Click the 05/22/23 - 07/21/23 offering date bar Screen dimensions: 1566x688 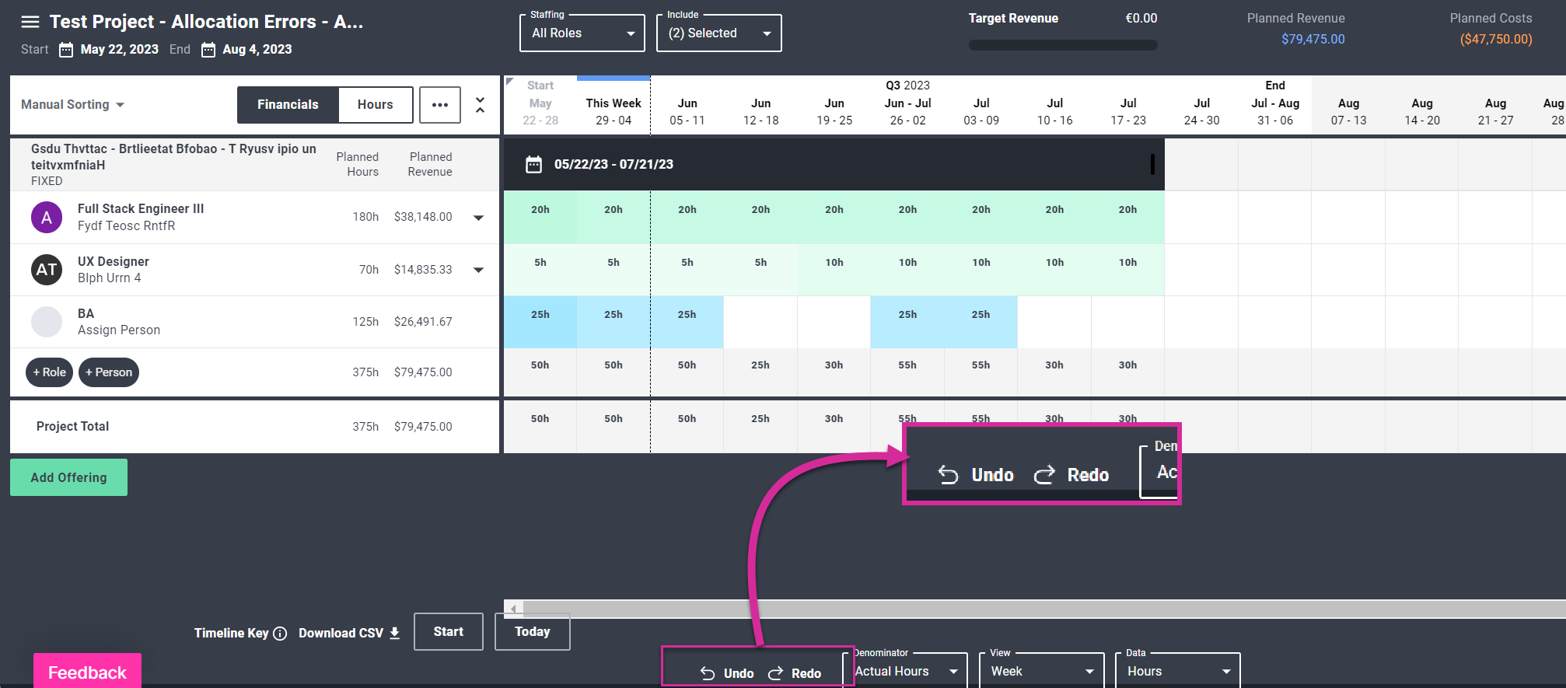834,164
